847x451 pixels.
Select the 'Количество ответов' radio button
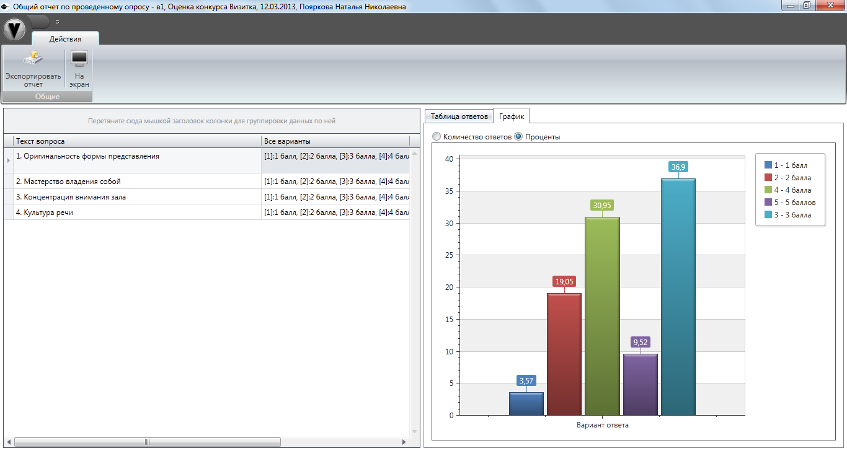(x=437, y=137)
